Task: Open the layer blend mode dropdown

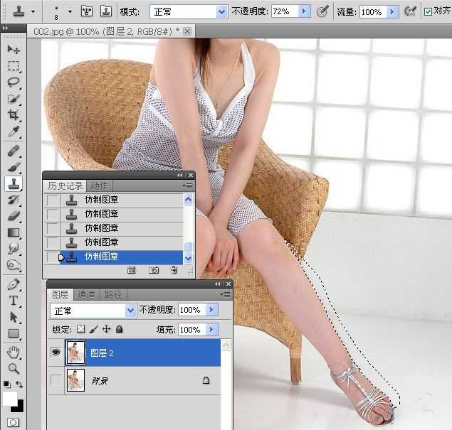Action: coord(130,311)
